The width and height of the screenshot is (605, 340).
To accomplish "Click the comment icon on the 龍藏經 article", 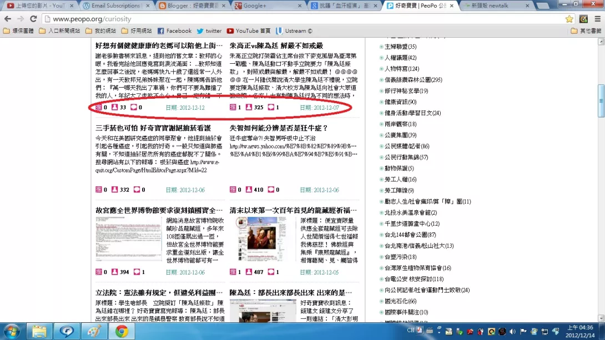I will (271, 272).
